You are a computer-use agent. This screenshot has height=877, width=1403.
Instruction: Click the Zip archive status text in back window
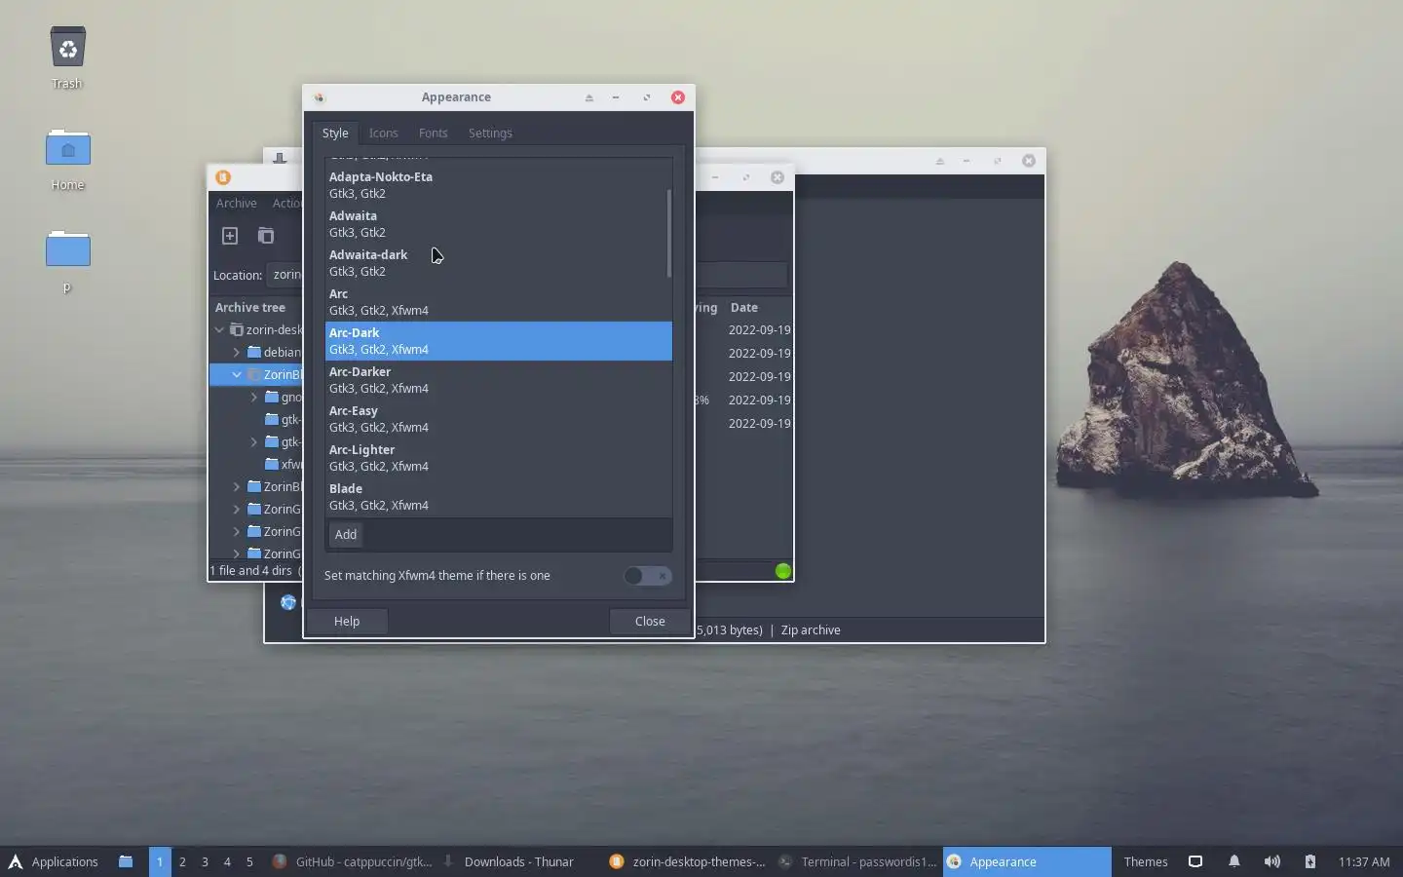pos(811,630)
